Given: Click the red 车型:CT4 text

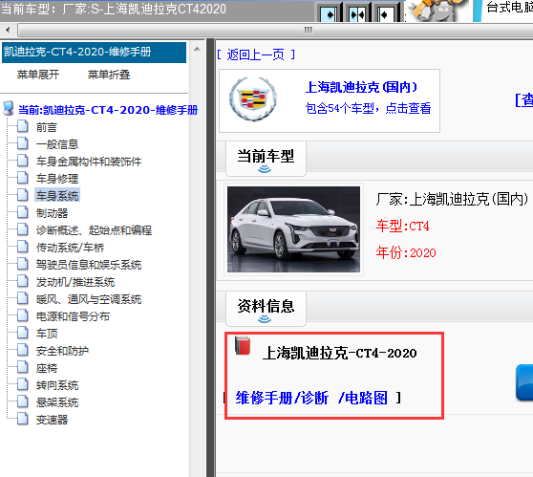Looking at the screenshot, I should coord(402,226).
